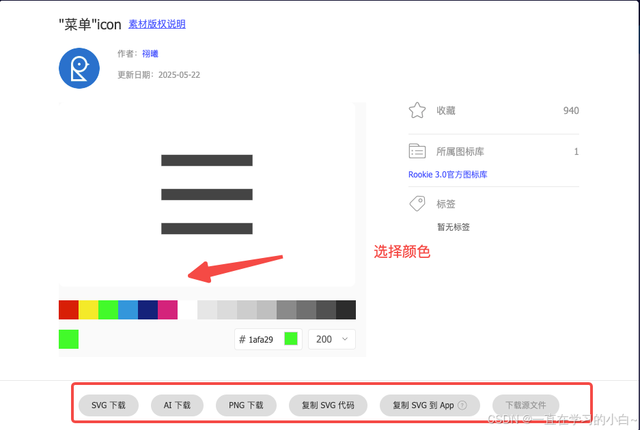Viewport: 640px width, 430px height.
Task: Click the 暂无标签 text
Action: pos(454,227)
